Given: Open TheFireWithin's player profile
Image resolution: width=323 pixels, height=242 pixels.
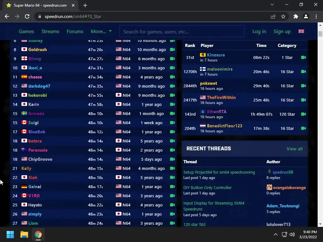Looking at the screenshot, I should click(221, 98).
